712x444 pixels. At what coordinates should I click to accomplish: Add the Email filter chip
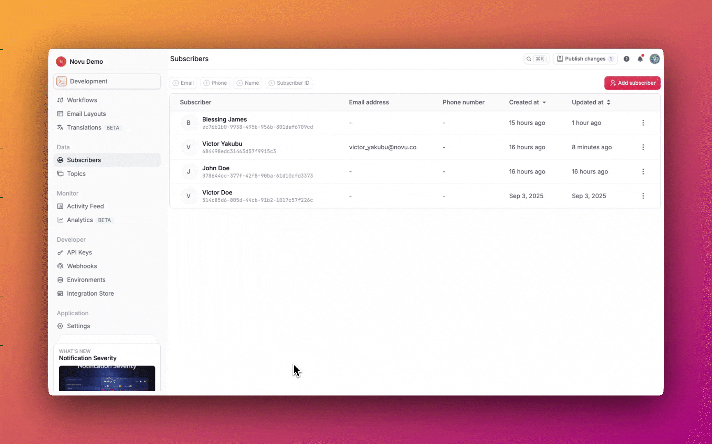click(x=183, y=83)
